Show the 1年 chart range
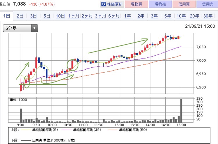Image resolution: width=218 pixels, height=144 pixels. tap(127, 16)
